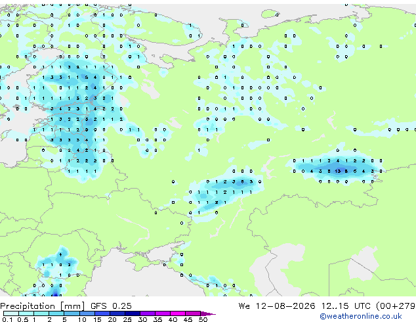Select the 40–45 mm magenta legend swatch

(x=178, y=313)
